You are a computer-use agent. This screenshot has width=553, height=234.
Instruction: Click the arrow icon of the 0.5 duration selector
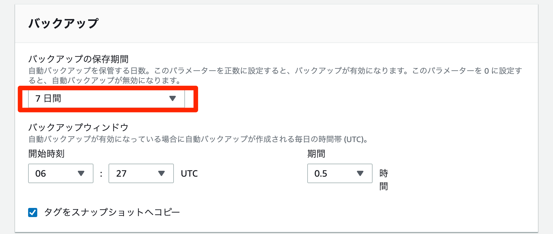pyautogui.click(x=360, y=173)
